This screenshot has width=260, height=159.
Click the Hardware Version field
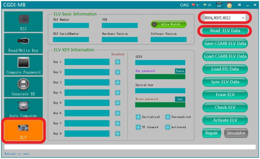[120, 39]
